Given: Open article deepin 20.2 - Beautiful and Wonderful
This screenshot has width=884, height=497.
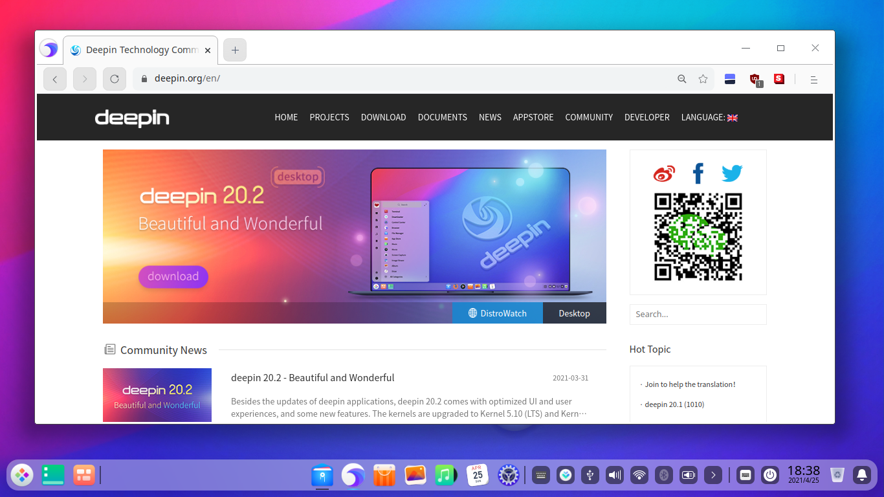Looking at the screenshot, I should click(313, 378).
